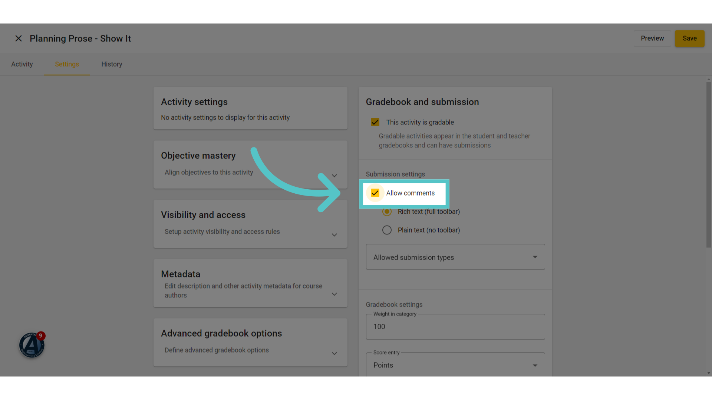
Task: Click the Gradebook settings label
Action: point(394,304)
